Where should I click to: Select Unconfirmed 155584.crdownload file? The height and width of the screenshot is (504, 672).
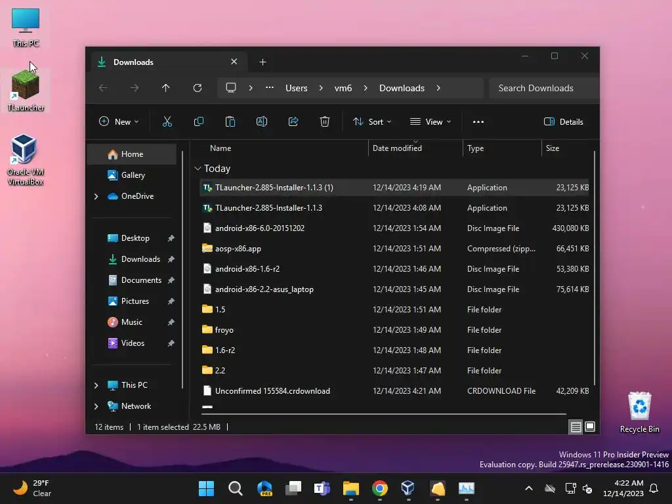point(394,391)
